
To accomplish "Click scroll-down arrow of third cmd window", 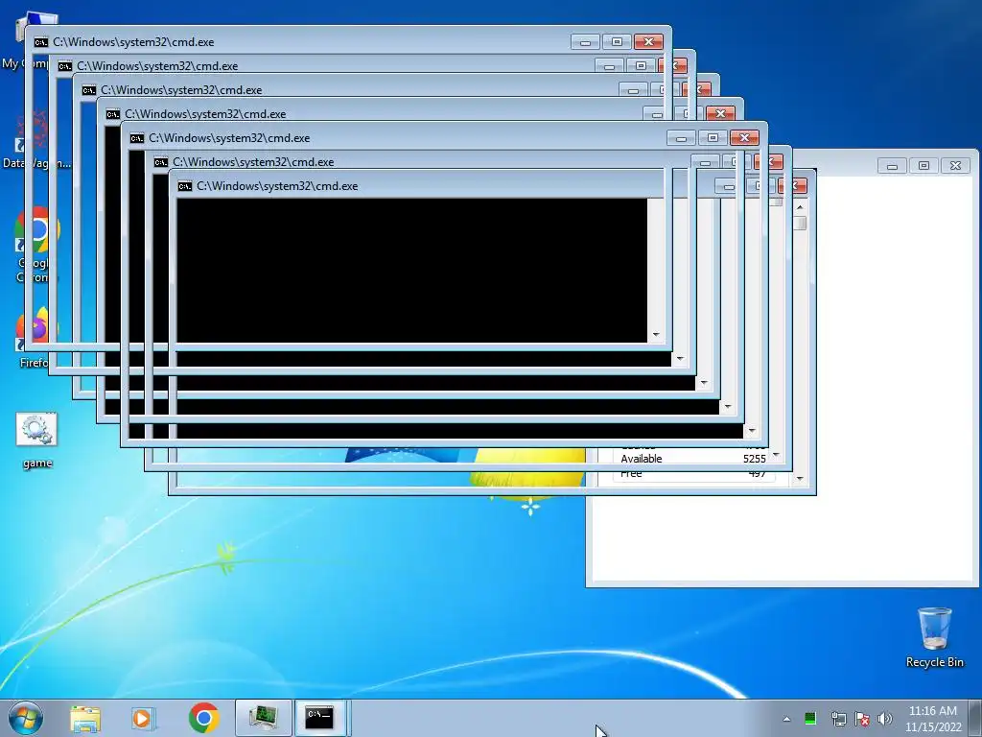I will tap(703, 382).
